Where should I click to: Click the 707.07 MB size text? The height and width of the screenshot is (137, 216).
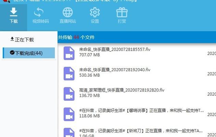pyautogui.click(x=90, y=55)
